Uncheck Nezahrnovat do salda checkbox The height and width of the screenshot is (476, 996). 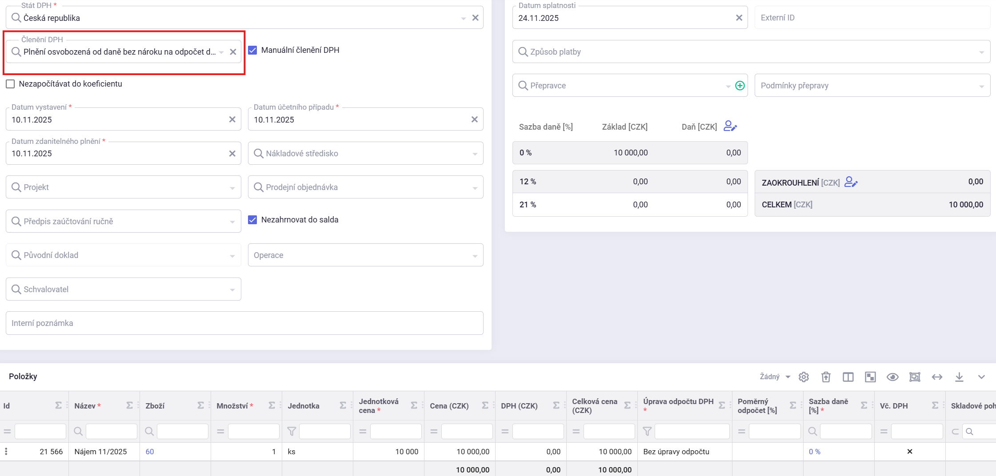[x=252, y=220]
